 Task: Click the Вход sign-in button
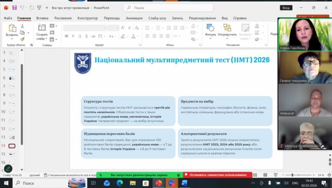pyautogui.click(x=286, y=8)
